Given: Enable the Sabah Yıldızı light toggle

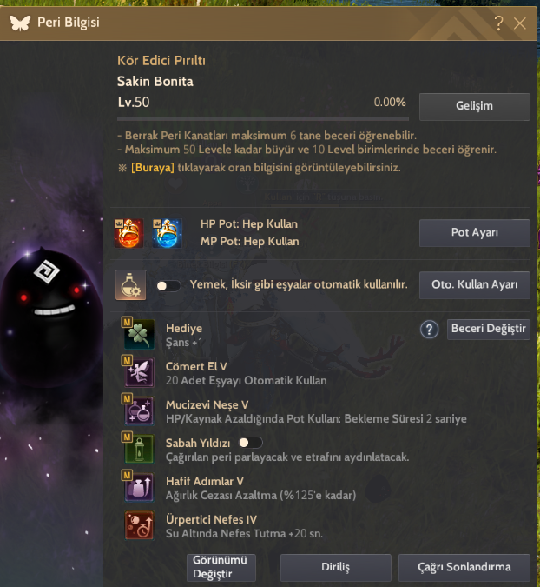Looking at the screenshot, I should 250,443.
